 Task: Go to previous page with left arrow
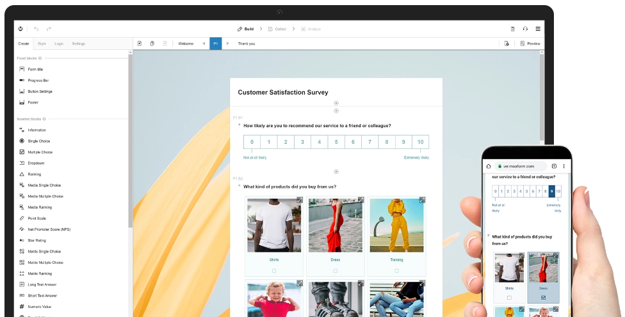(x=204, y=43)
